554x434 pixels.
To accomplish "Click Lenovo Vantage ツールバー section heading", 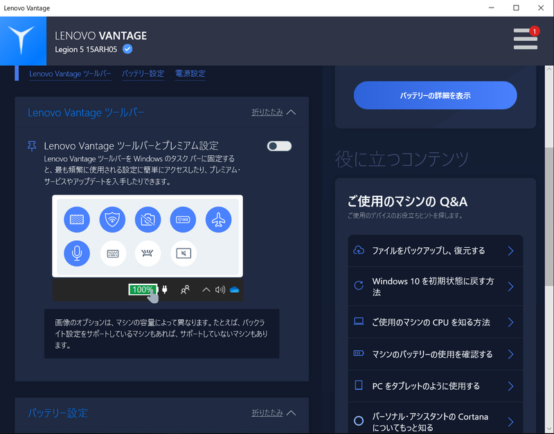I will pyautogui.click(x=86, y=113).
